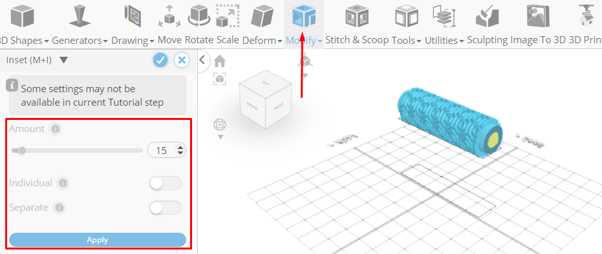The height and width of the screenshot is (254, 602).
Task: Click the Apply button
Action: pos(98,240)
